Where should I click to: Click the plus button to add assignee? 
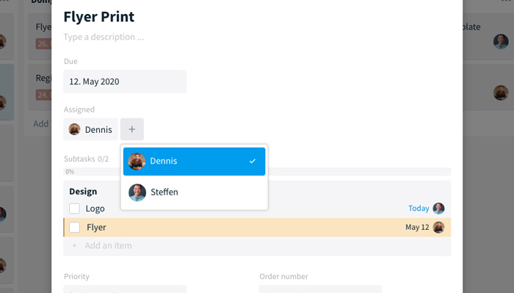pos(131,129)
